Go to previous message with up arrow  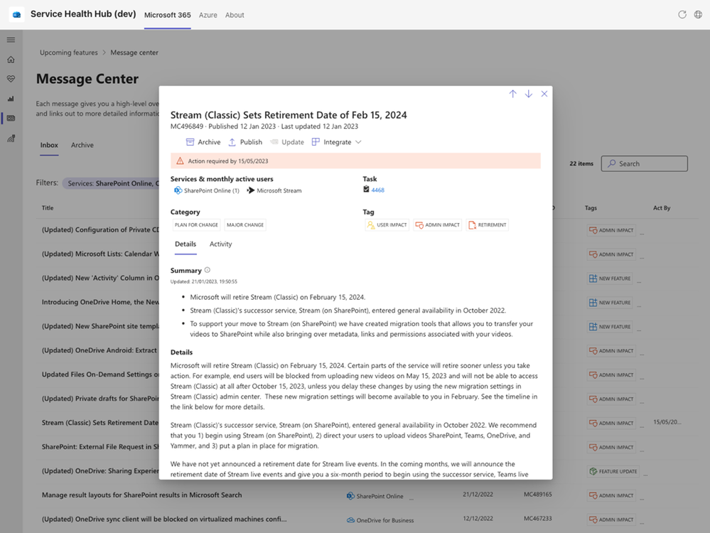coord(512,94)
